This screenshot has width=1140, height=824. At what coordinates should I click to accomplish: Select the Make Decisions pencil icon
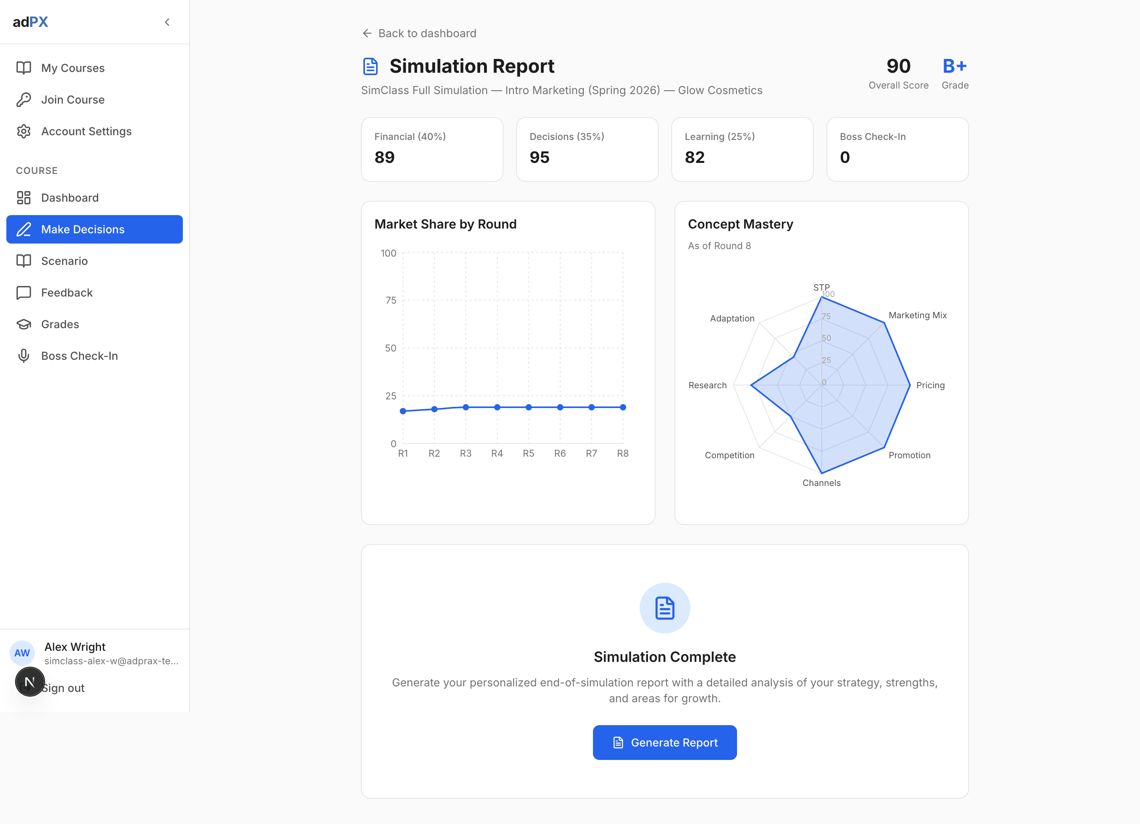click(x=24, y=229)
